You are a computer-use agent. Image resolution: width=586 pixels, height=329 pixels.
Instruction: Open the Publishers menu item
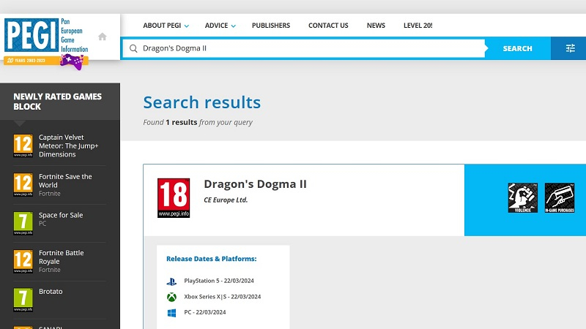[x=271, y=26]
